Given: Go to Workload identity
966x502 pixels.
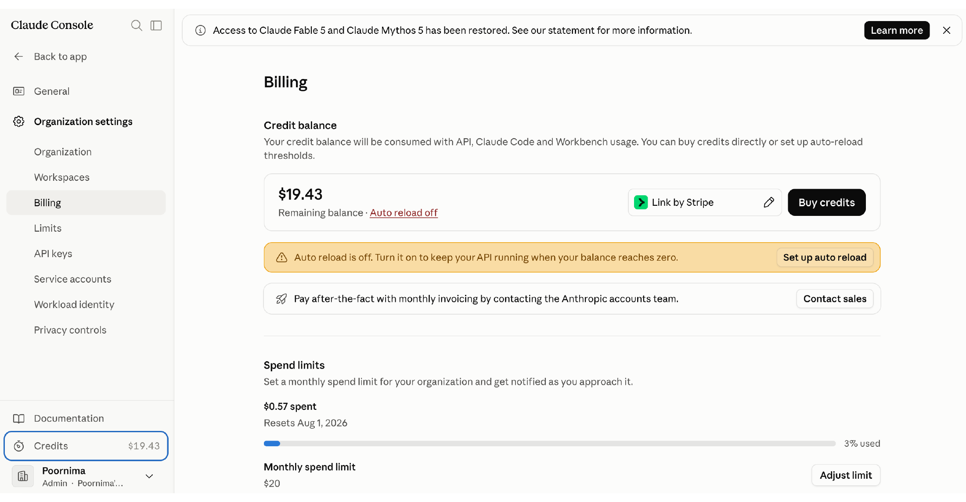Looking at the screenshot, I should (x=86, y=305).
